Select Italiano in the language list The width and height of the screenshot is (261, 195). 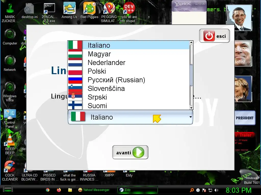click(128, 45)
